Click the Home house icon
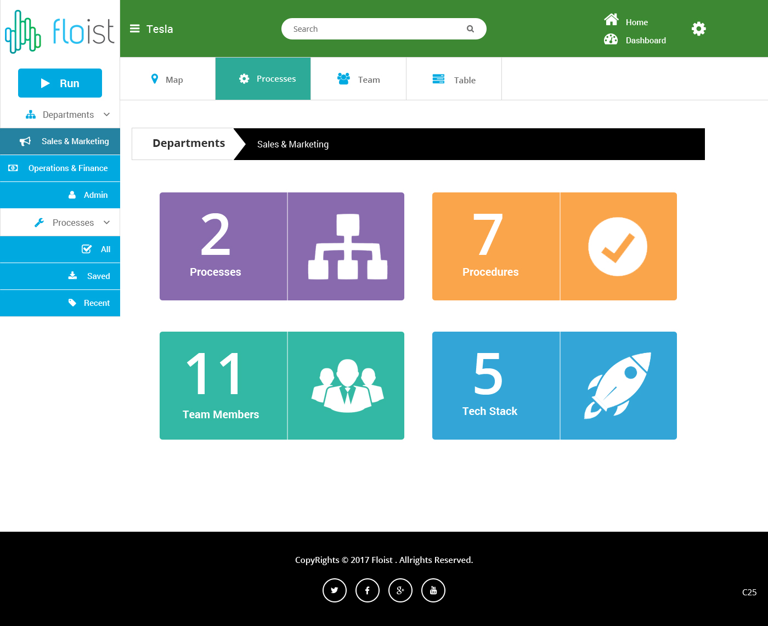This screenshot has height=626, width=768. click(611, 20)
